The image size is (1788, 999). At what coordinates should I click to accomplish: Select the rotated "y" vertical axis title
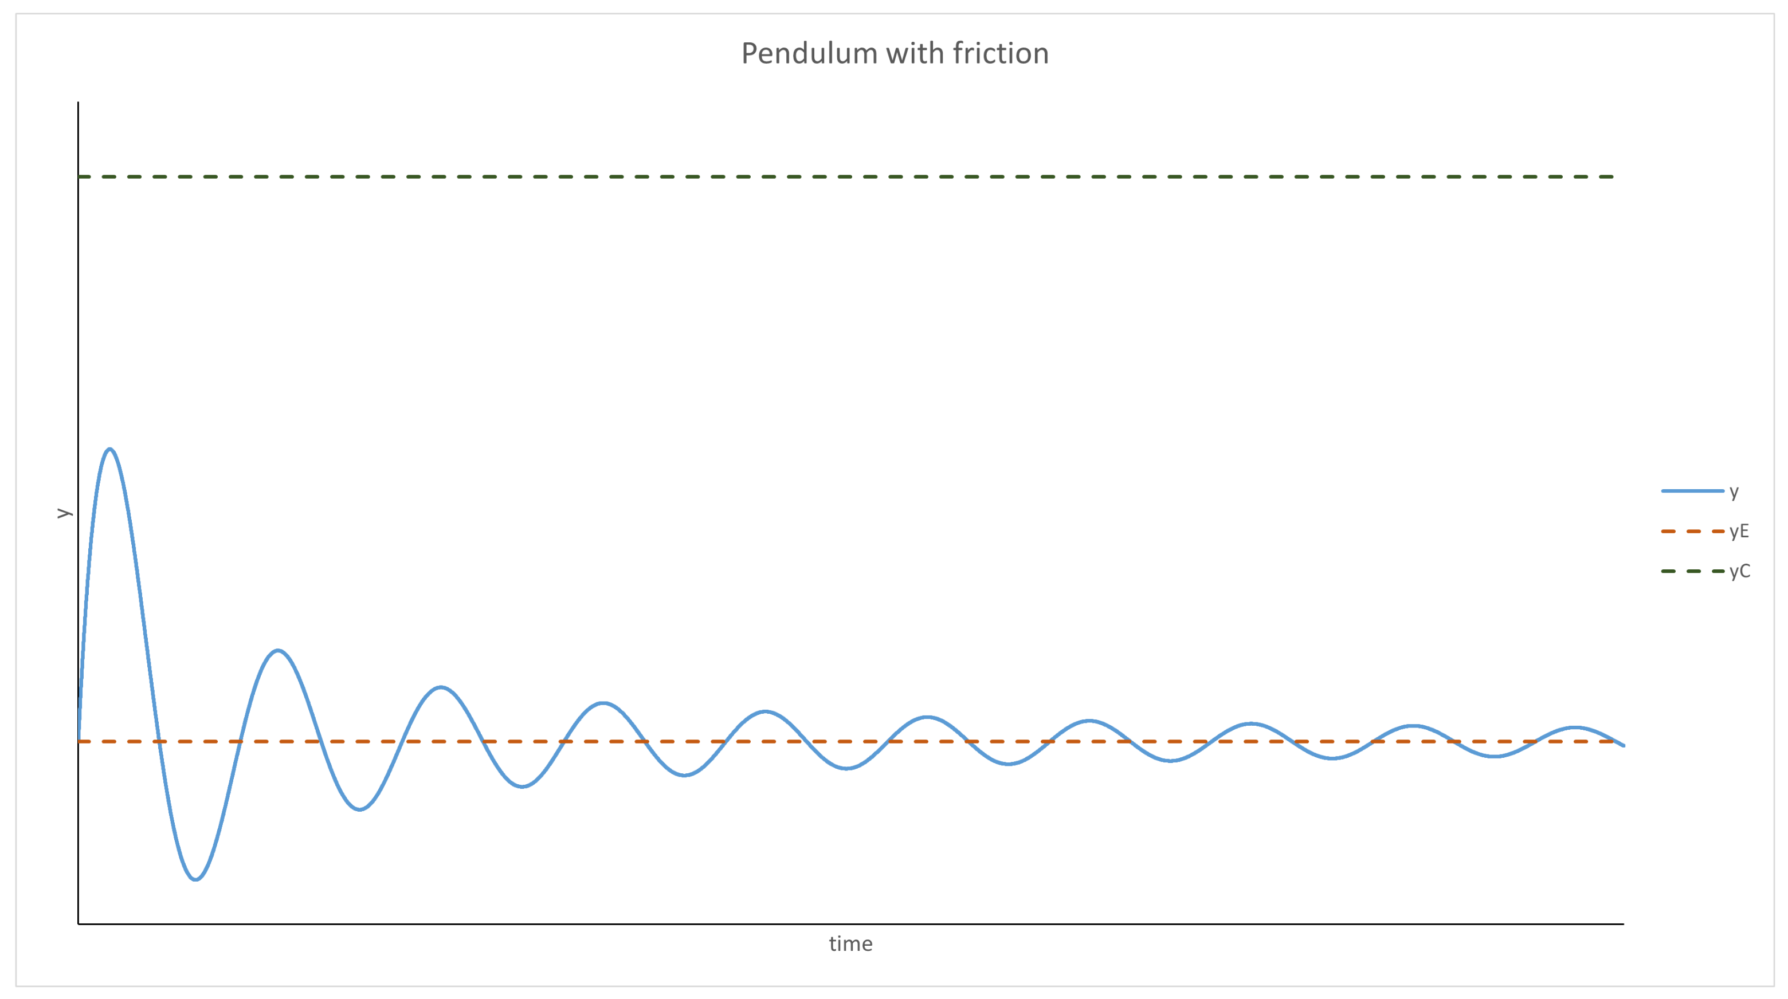(63, 513)
